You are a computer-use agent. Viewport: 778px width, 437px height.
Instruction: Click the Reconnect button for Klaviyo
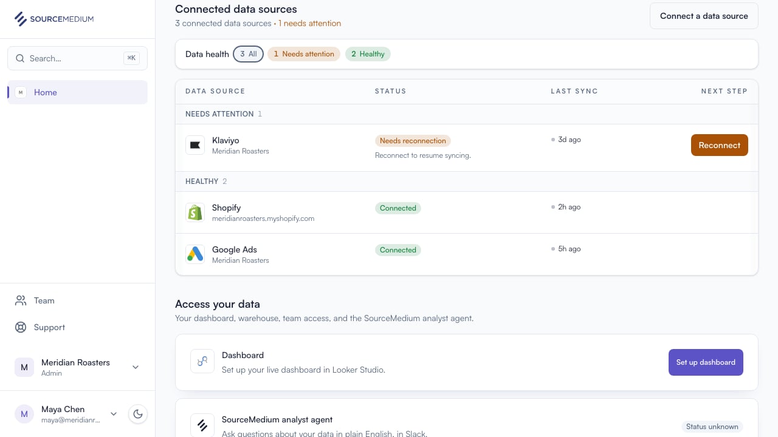pos(719,145)
